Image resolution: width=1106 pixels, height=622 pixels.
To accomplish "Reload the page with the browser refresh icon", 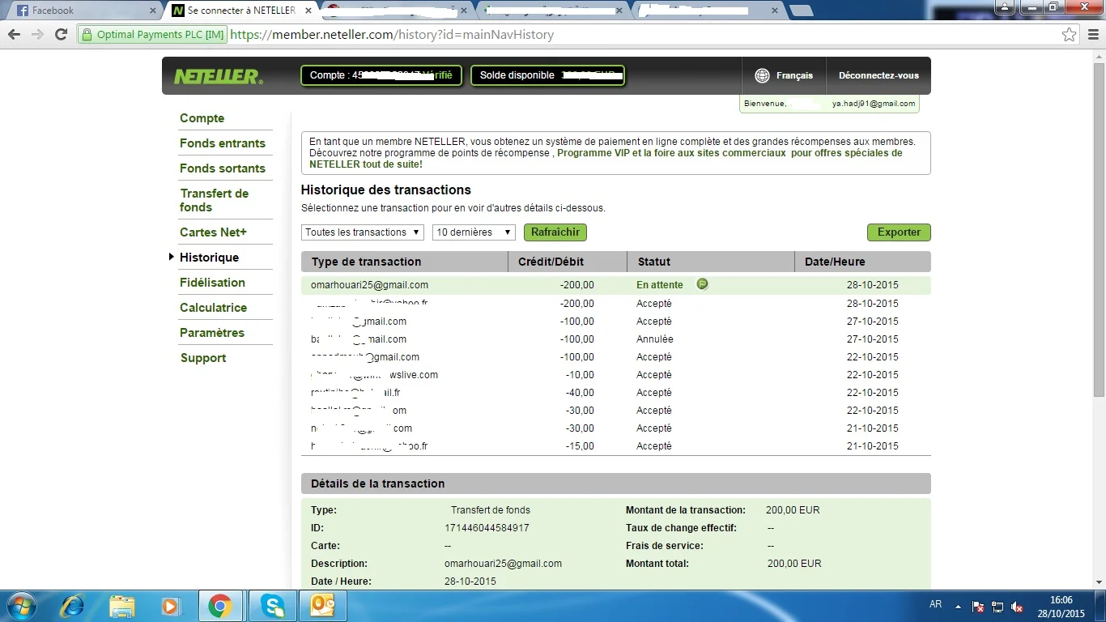I will click(x=61, y=35).
